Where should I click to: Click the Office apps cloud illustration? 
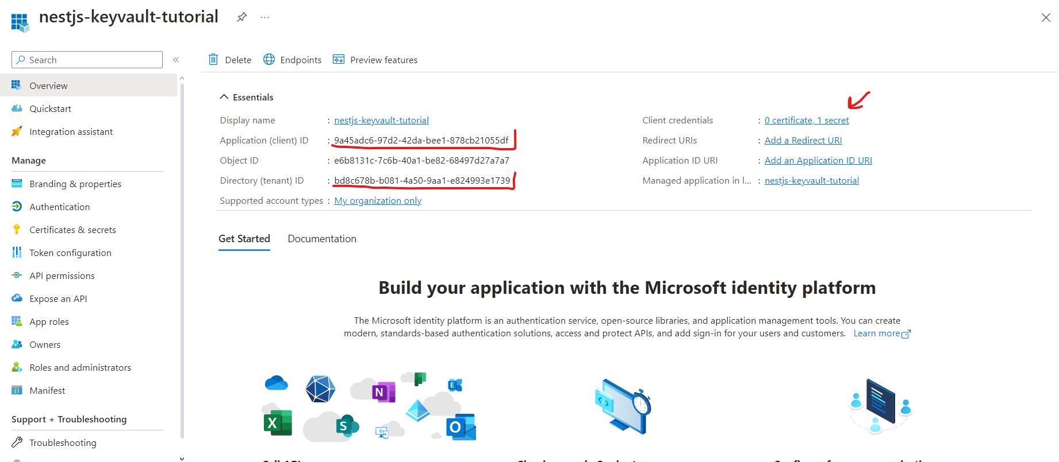[369, 406]
